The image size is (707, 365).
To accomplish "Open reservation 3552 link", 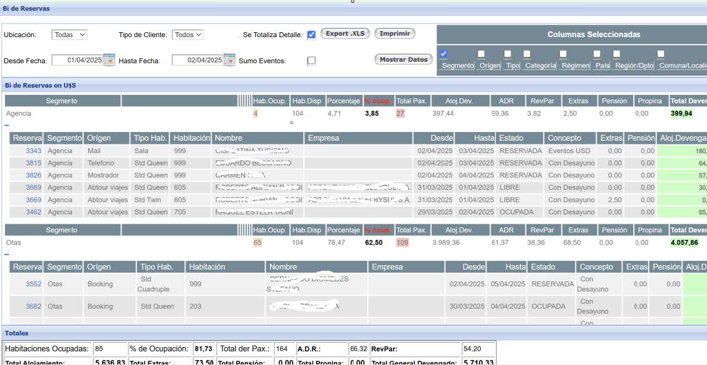I will pos(33,284).
